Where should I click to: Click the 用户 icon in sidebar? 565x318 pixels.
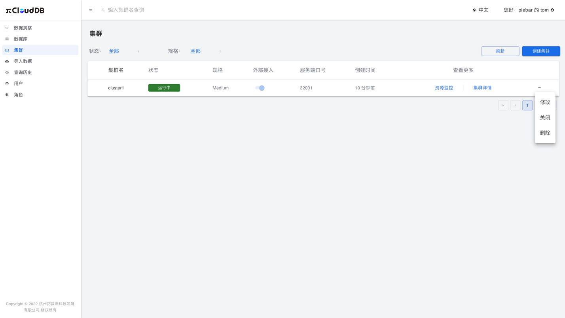[x=7, y=83]
